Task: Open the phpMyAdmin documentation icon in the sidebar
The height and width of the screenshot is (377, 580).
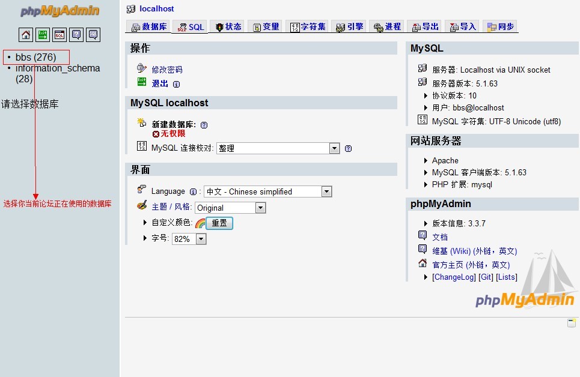Action: [x=76, y=35]
